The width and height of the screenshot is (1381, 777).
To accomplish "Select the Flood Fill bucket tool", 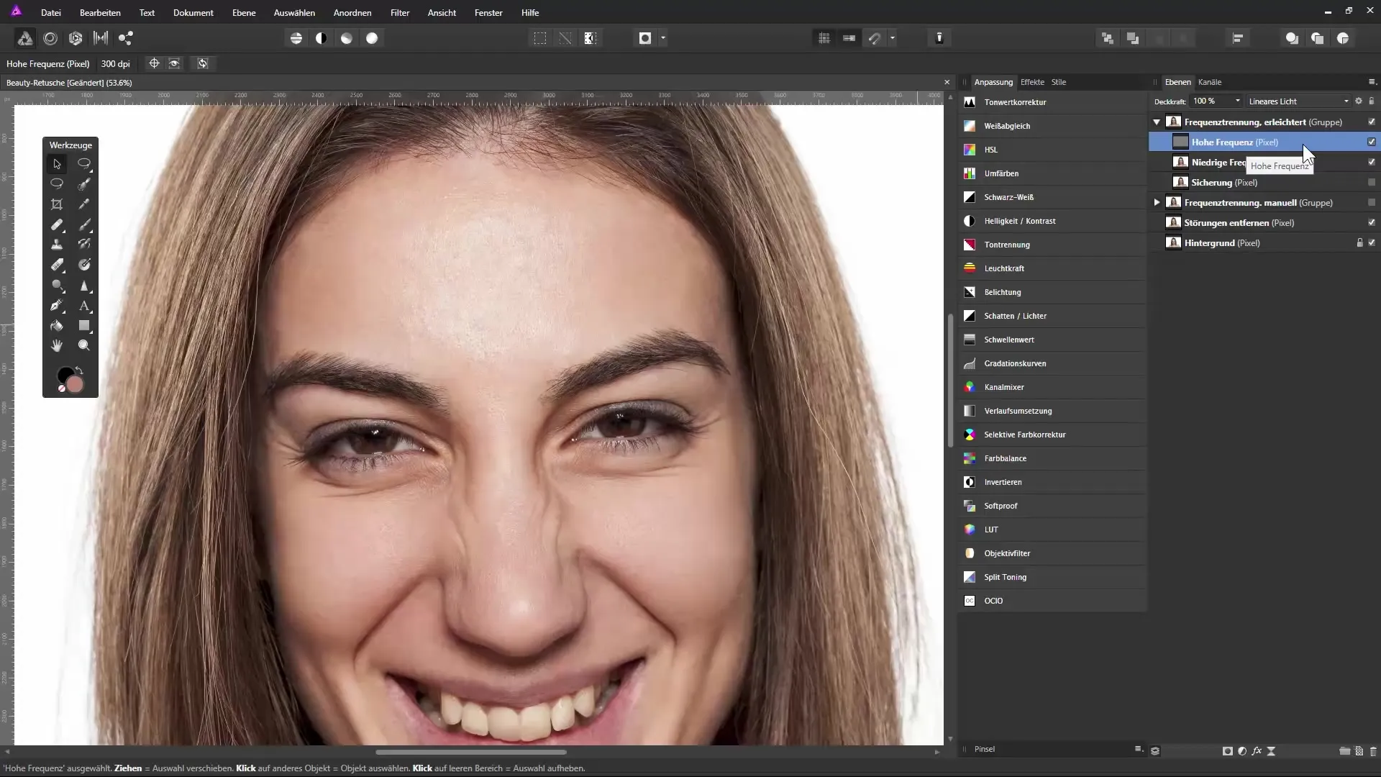I will coord(57,326).
